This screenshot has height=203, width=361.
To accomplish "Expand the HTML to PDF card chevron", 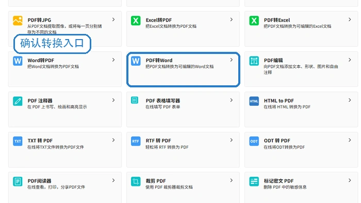I will (350, 100).
